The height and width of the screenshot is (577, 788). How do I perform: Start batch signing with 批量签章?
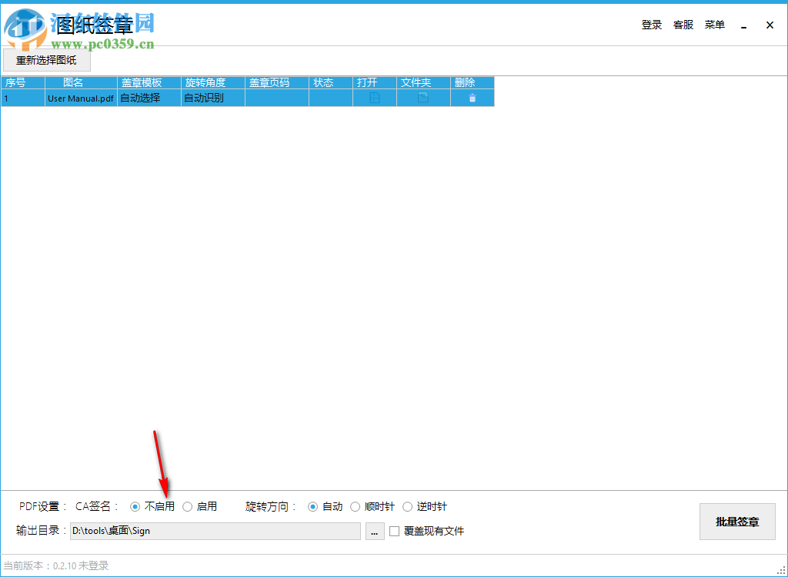[x=736, y=521]
